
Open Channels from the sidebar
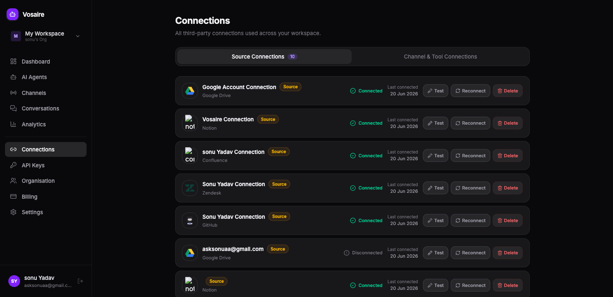tap(46, 93)
